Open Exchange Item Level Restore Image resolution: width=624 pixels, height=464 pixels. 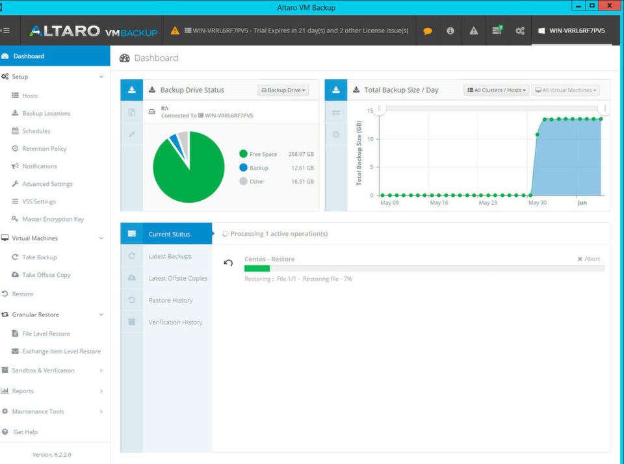(x=61, y=352)
